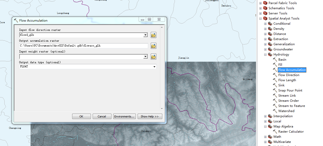Expand the Multivariate toolset
323x146 pixels.
[x=265, y=142]
